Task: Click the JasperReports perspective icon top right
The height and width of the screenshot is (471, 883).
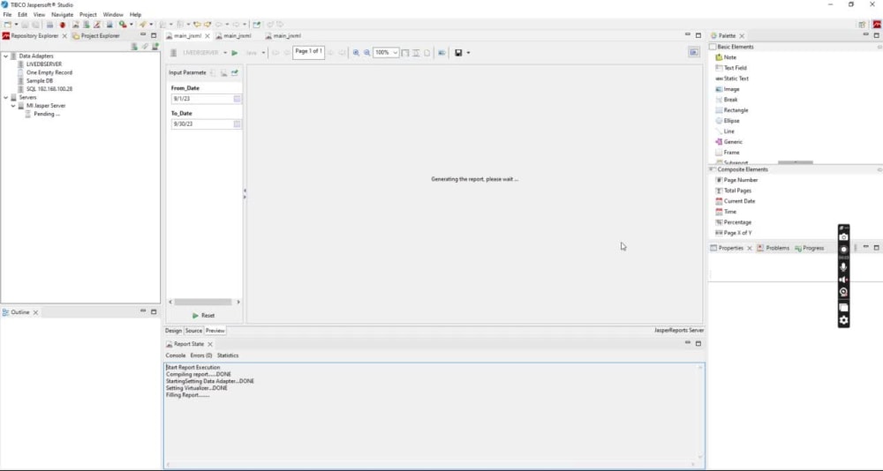Action: [x=877, y=24]
